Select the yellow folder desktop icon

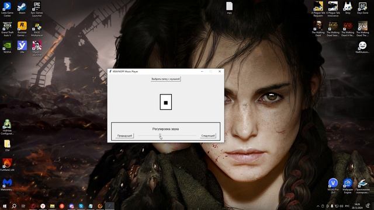(x=7, y=145)
